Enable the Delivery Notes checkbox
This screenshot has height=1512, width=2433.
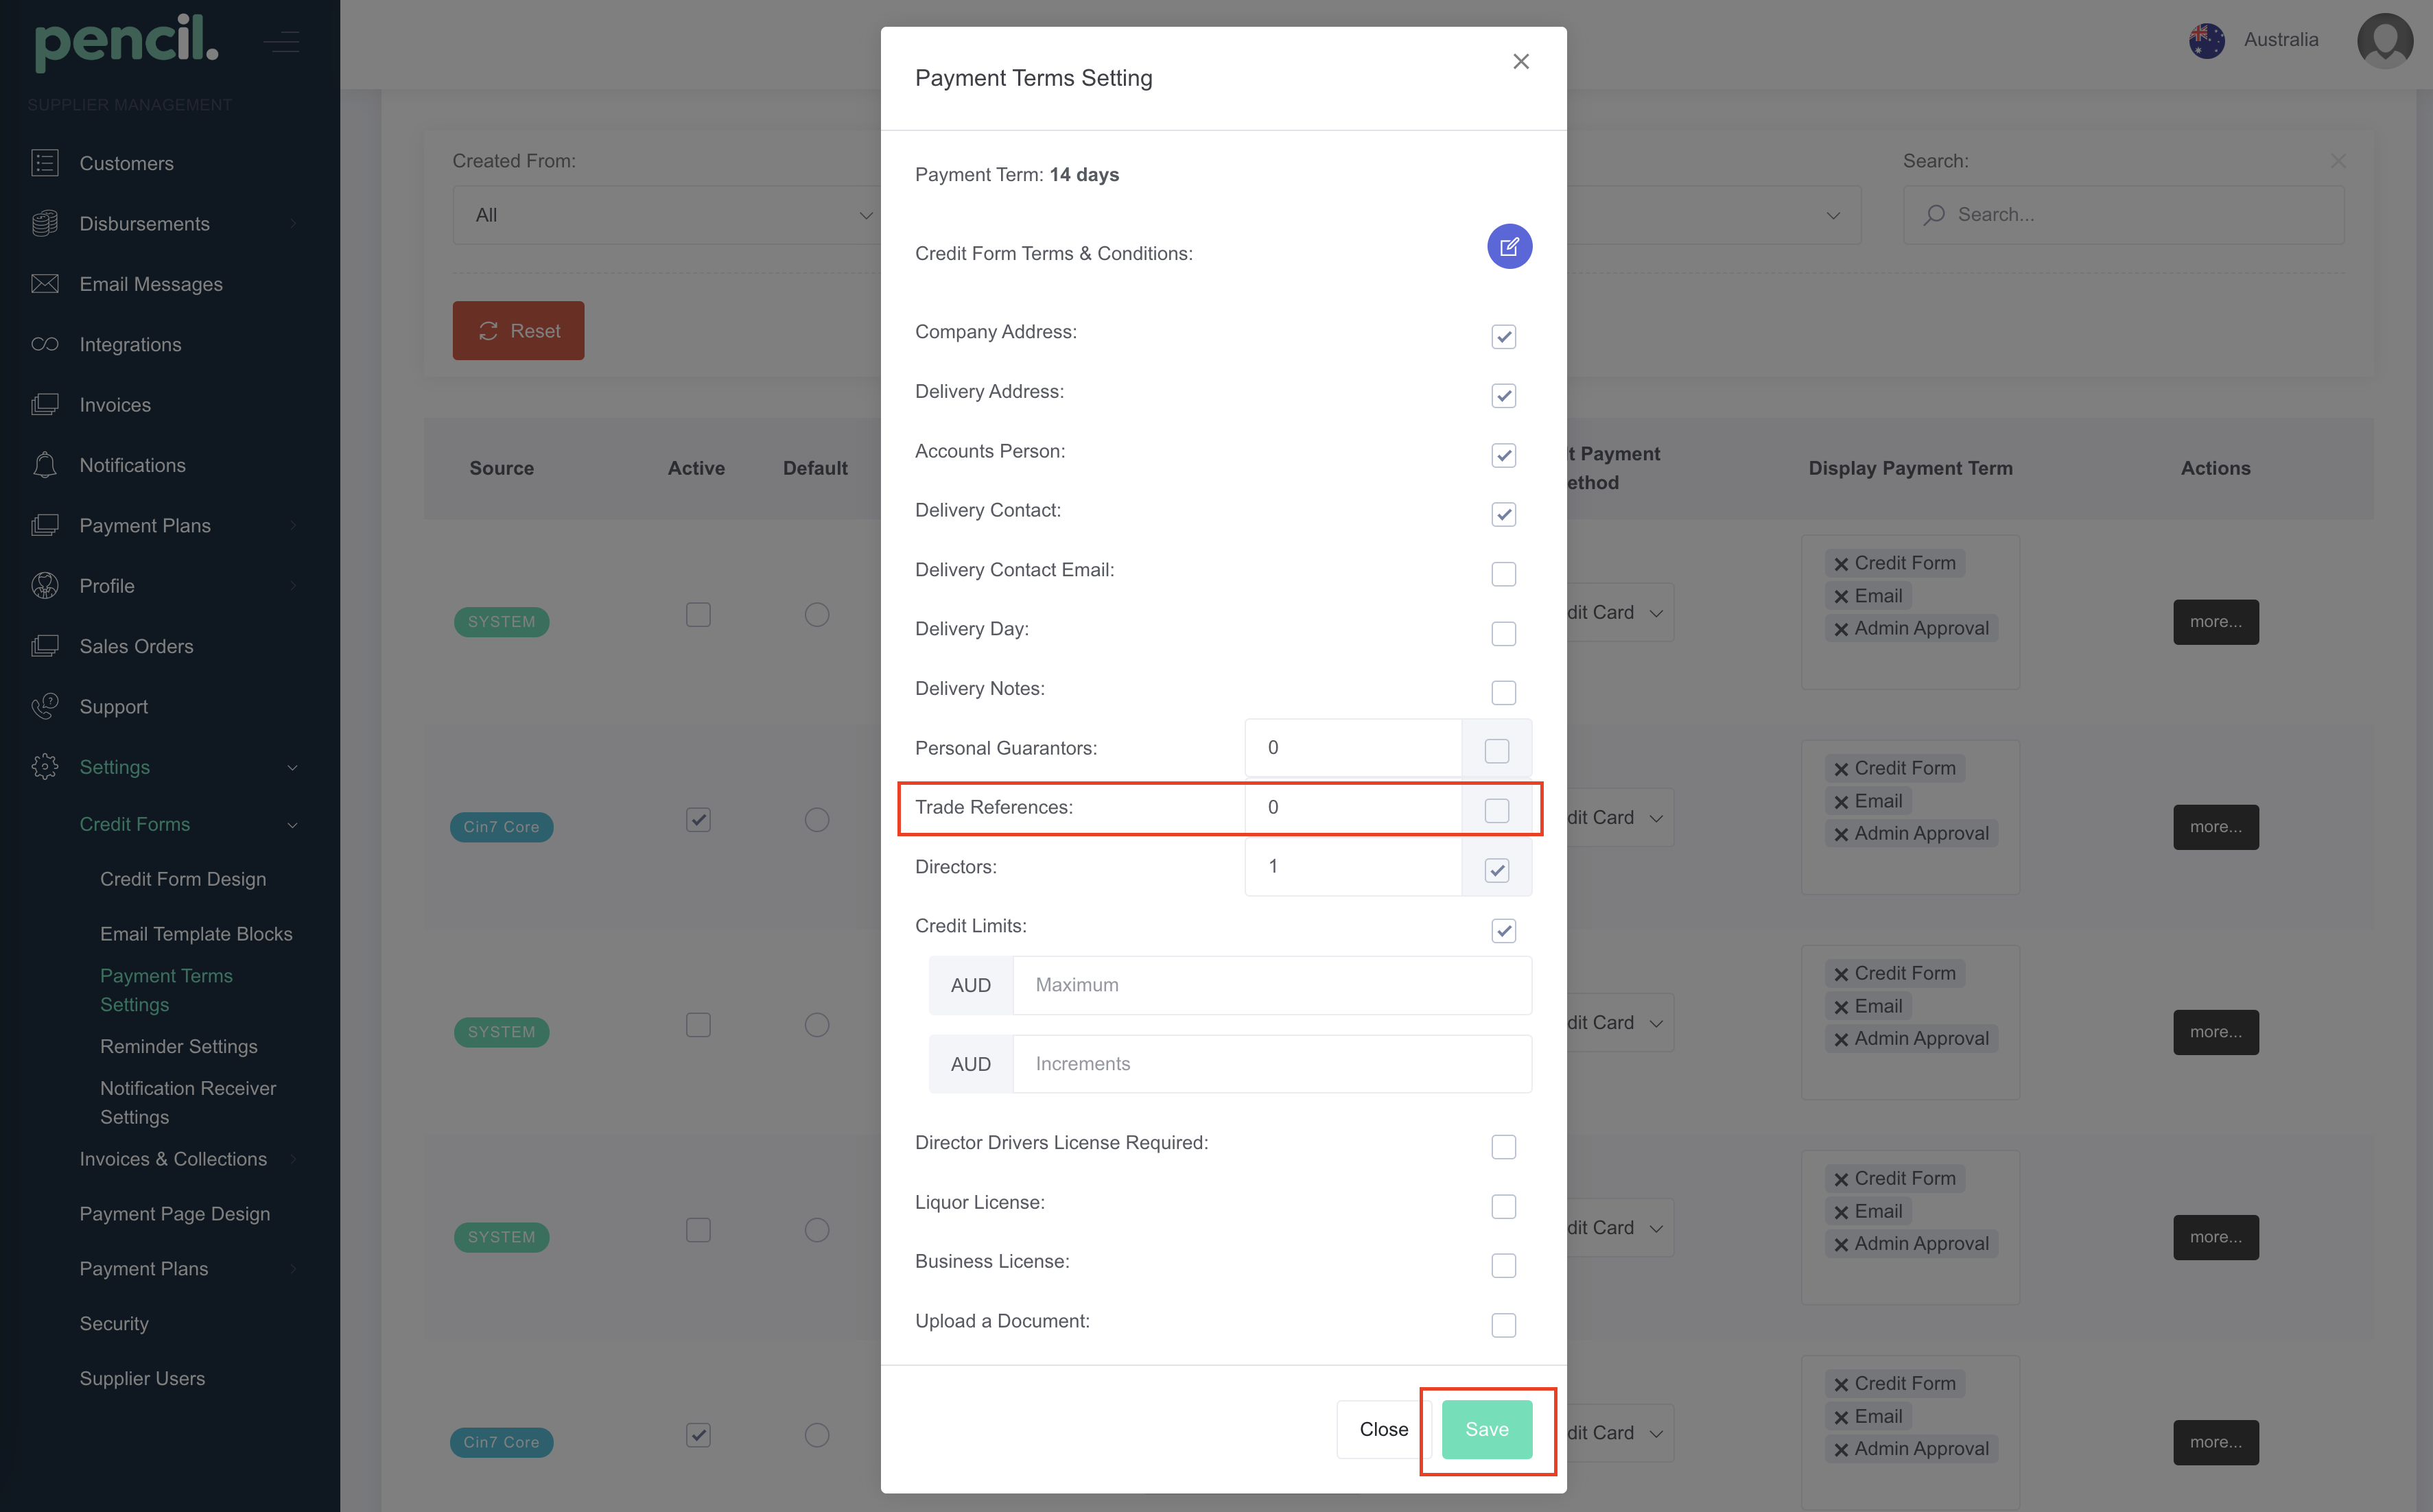tap(1503, 693)
